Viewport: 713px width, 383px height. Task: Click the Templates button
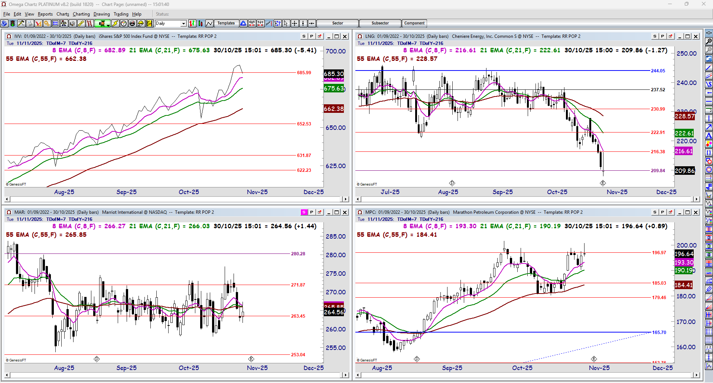226,23
